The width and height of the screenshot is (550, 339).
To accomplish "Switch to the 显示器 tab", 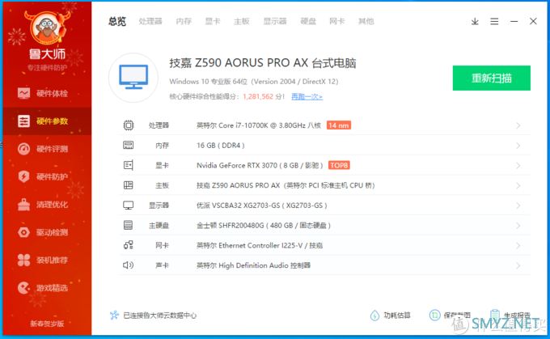I will (275, 21).
